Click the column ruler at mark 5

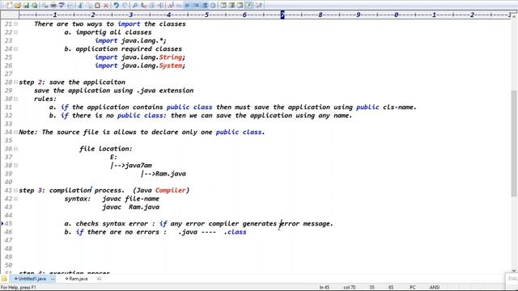point(207,15)
